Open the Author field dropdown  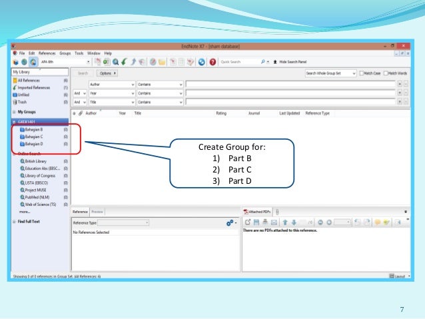(112, 85)
